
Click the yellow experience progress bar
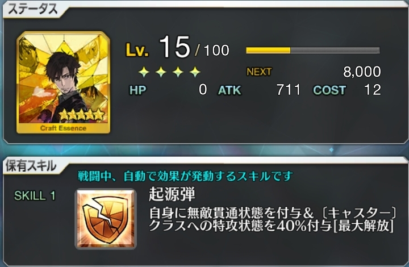click(313, 50)
